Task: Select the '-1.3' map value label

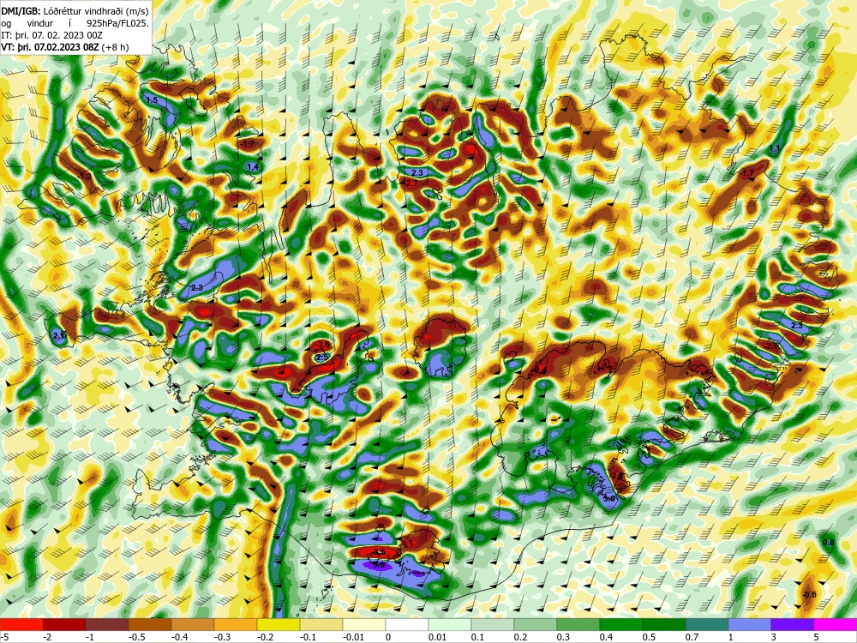Action: (85, 176)
